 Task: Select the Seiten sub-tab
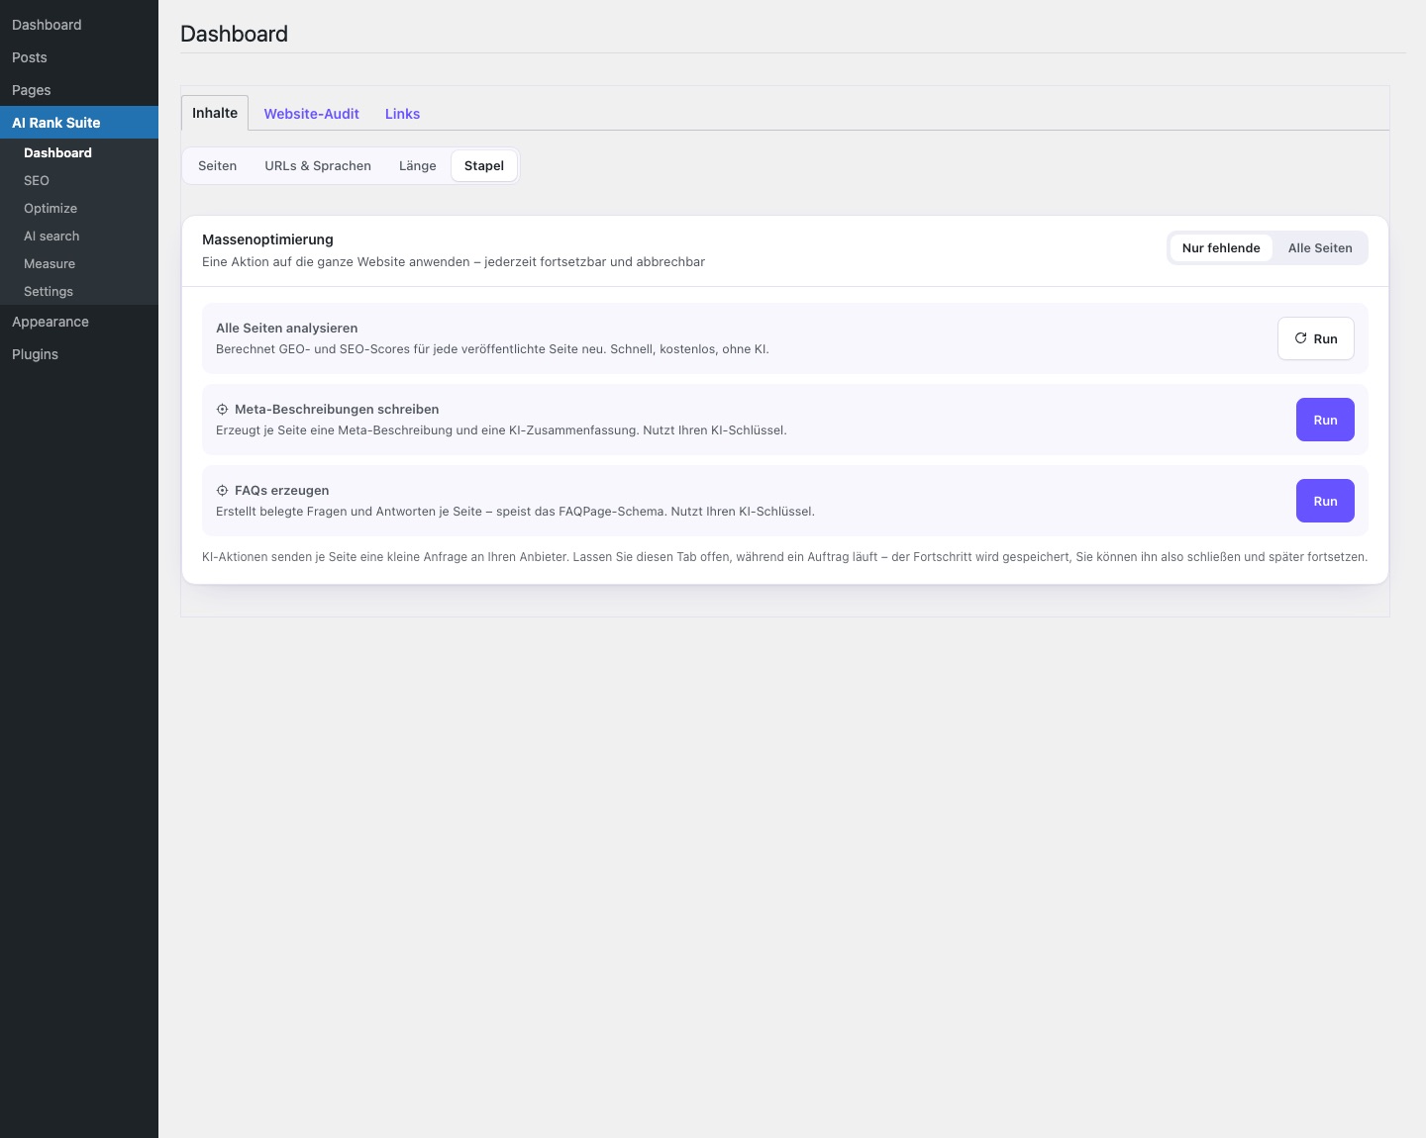(217, 166)
